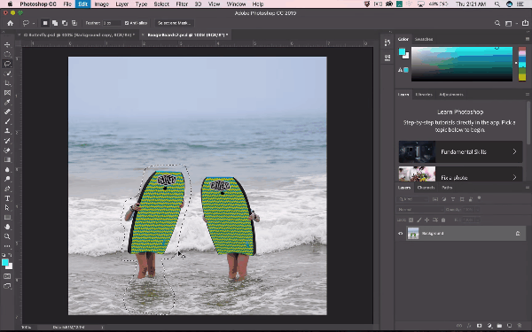Select the Eyedropper tool
The width and height of the screenshot is (532, 332).
[x=7, y=102]
